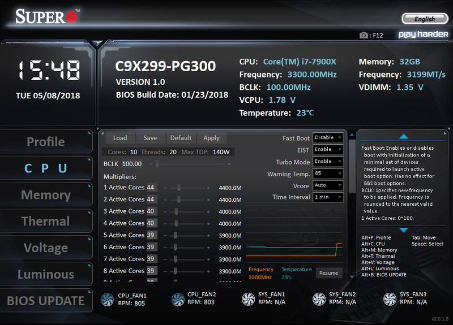Click the help panel down arrow

point(404,230)
